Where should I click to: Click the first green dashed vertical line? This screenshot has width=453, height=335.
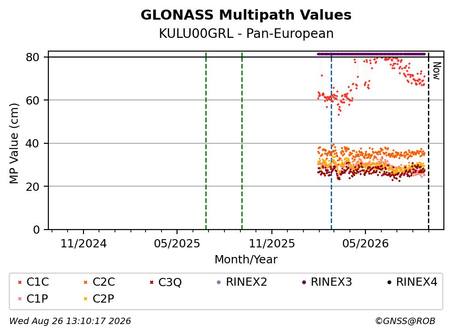tap(206, 141)
